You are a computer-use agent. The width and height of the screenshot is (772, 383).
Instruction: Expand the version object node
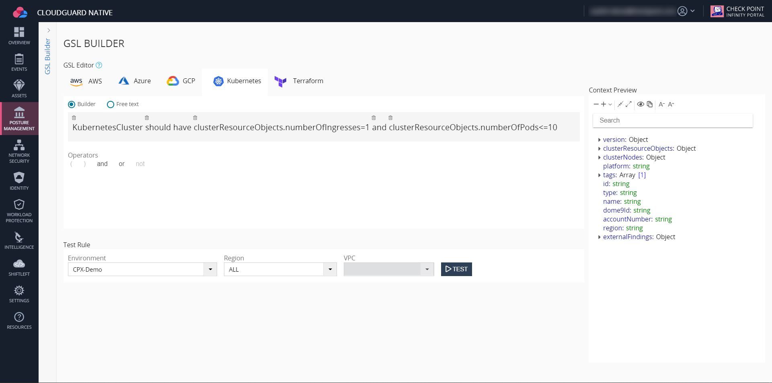pos(599,140)
